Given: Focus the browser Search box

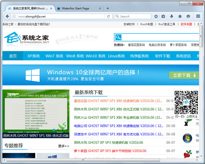Looking at the screenshot, I should [x=133, y=16].
